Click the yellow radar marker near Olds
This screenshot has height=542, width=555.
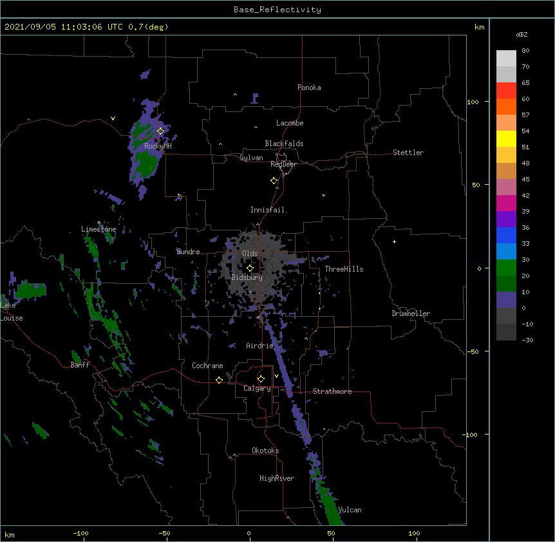tap(250, 268)
